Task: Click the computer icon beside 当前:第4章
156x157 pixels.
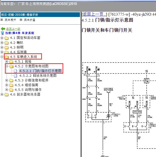Action: point(2,33)
